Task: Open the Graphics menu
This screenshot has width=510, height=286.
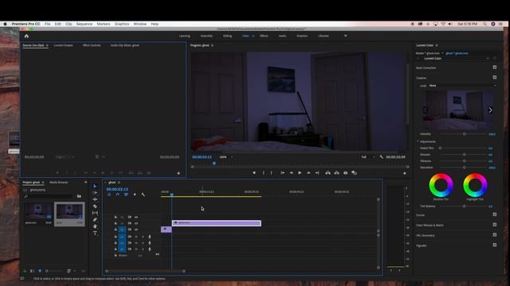Action: click(x=122, y=24)
